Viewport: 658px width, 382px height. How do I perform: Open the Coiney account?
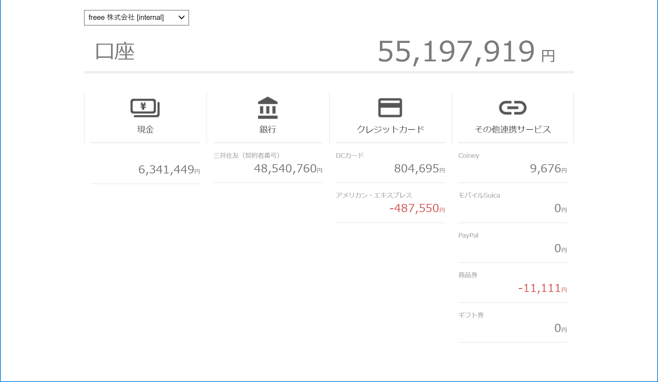[x=469, y=155]
